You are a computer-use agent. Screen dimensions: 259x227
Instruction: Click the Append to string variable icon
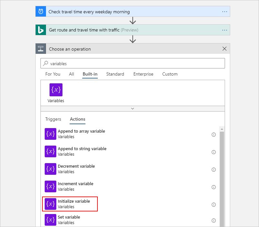coord(50,151)
